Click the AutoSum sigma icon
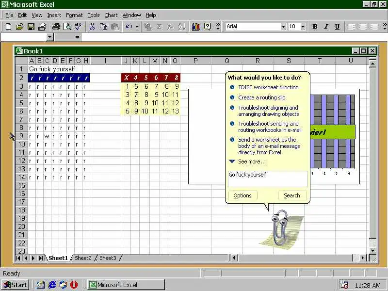 (x=160, y=27)
